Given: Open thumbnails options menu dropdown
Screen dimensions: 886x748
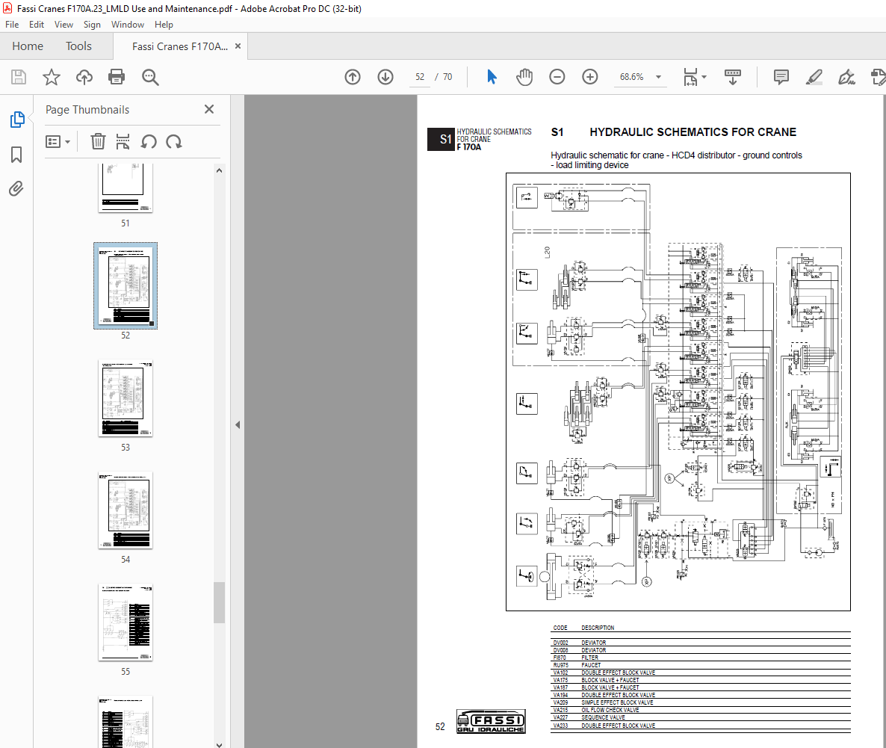Looking at the screenshot, I should pos(58,141).
